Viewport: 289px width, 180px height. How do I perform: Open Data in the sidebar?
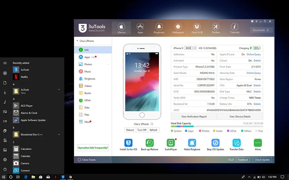[93, 107]
